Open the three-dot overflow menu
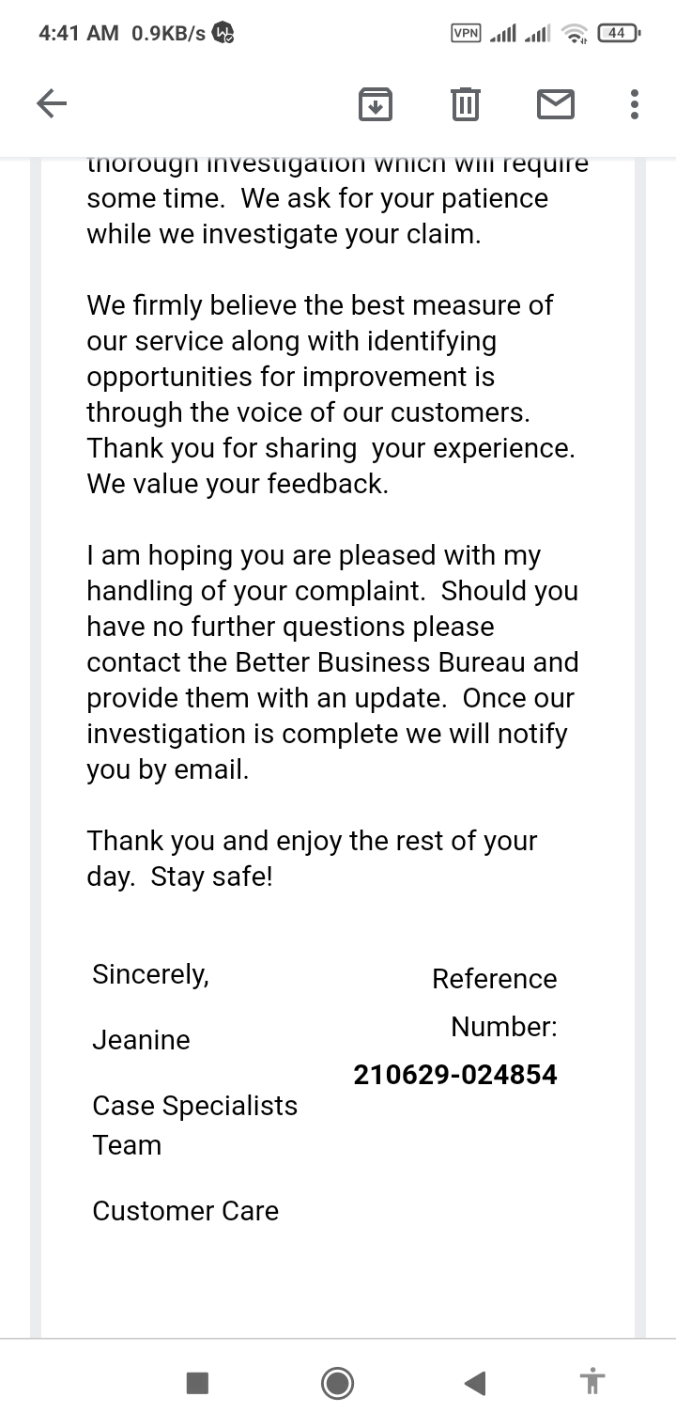This screenshot has height=1428, width=676. click(635, 103)
